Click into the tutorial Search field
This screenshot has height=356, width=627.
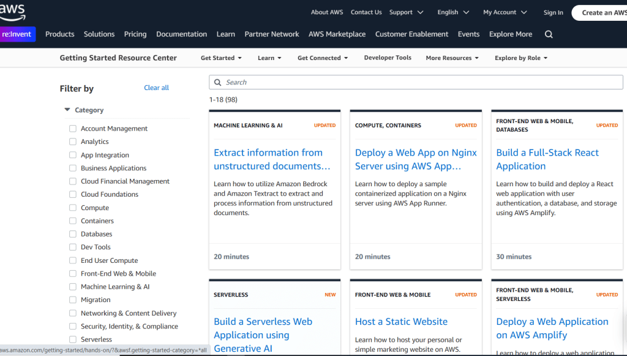(x=416, y=82)
